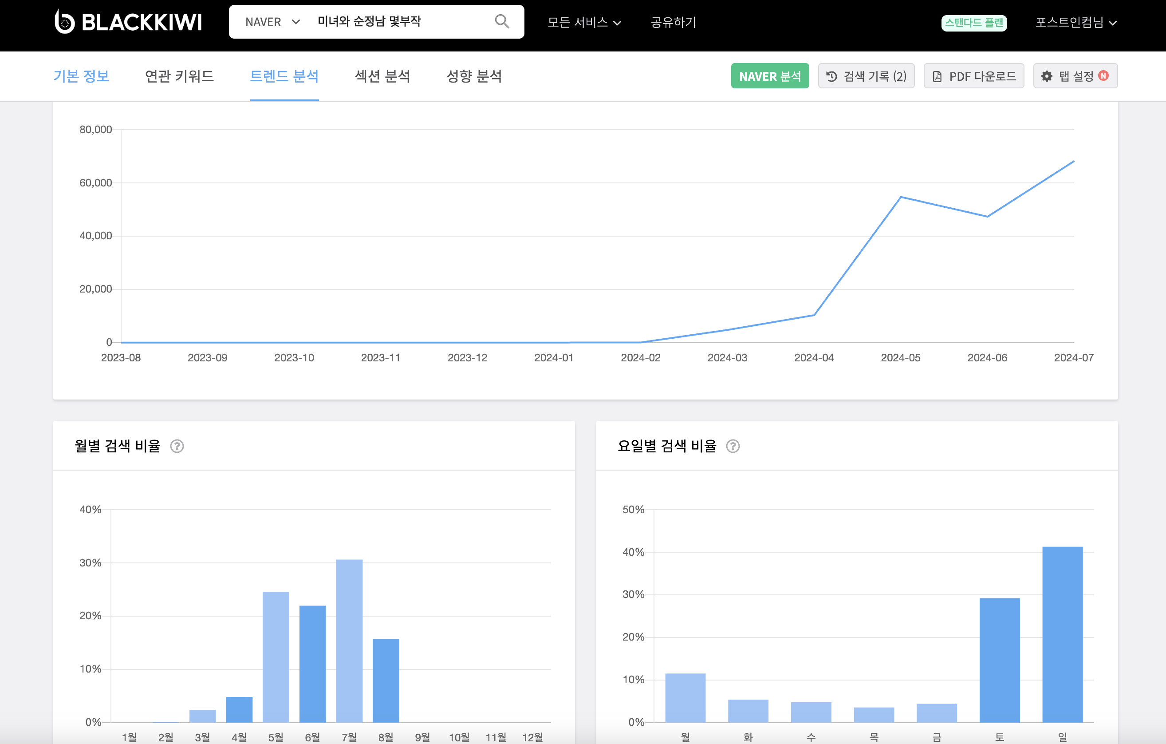This screenshot has width=1166, height=744.
Task: Open the 모든 서비스 dropdown menu
Action: (x=584, y=22)
